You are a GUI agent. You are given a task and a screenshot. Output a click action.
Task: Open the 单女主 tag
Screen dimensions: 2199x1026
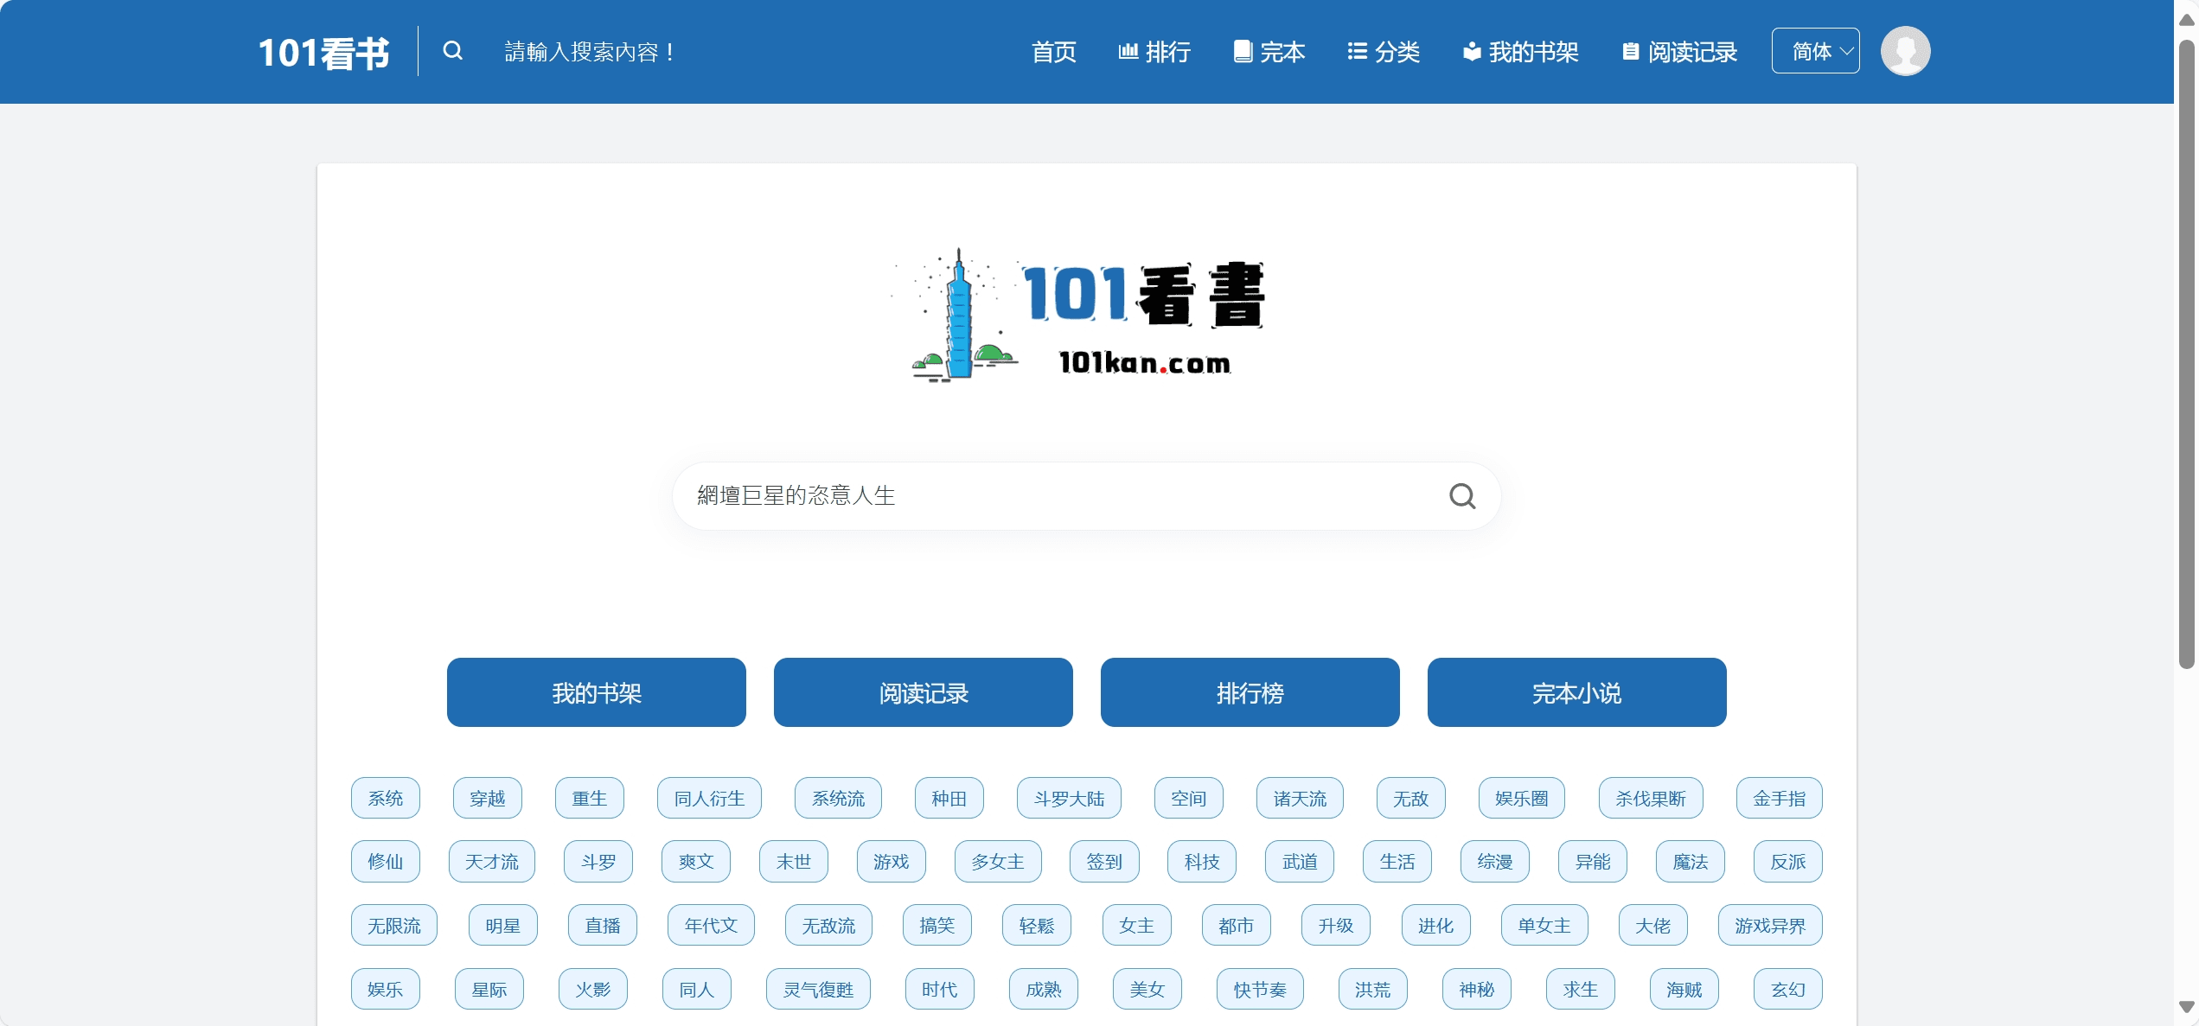[x=1544, y=925]
